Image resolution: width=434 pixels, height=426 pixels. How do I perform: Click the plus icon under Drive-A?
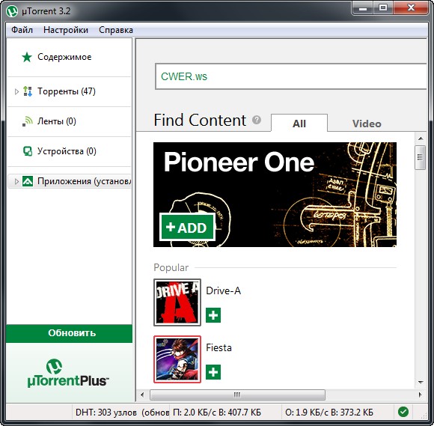click(213, 315)
